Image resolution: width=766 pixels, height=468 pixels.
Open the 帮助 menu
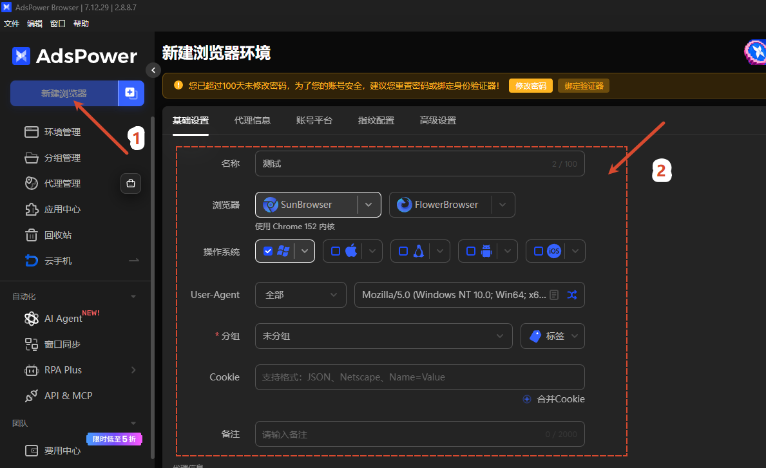(x=81, y=23)
